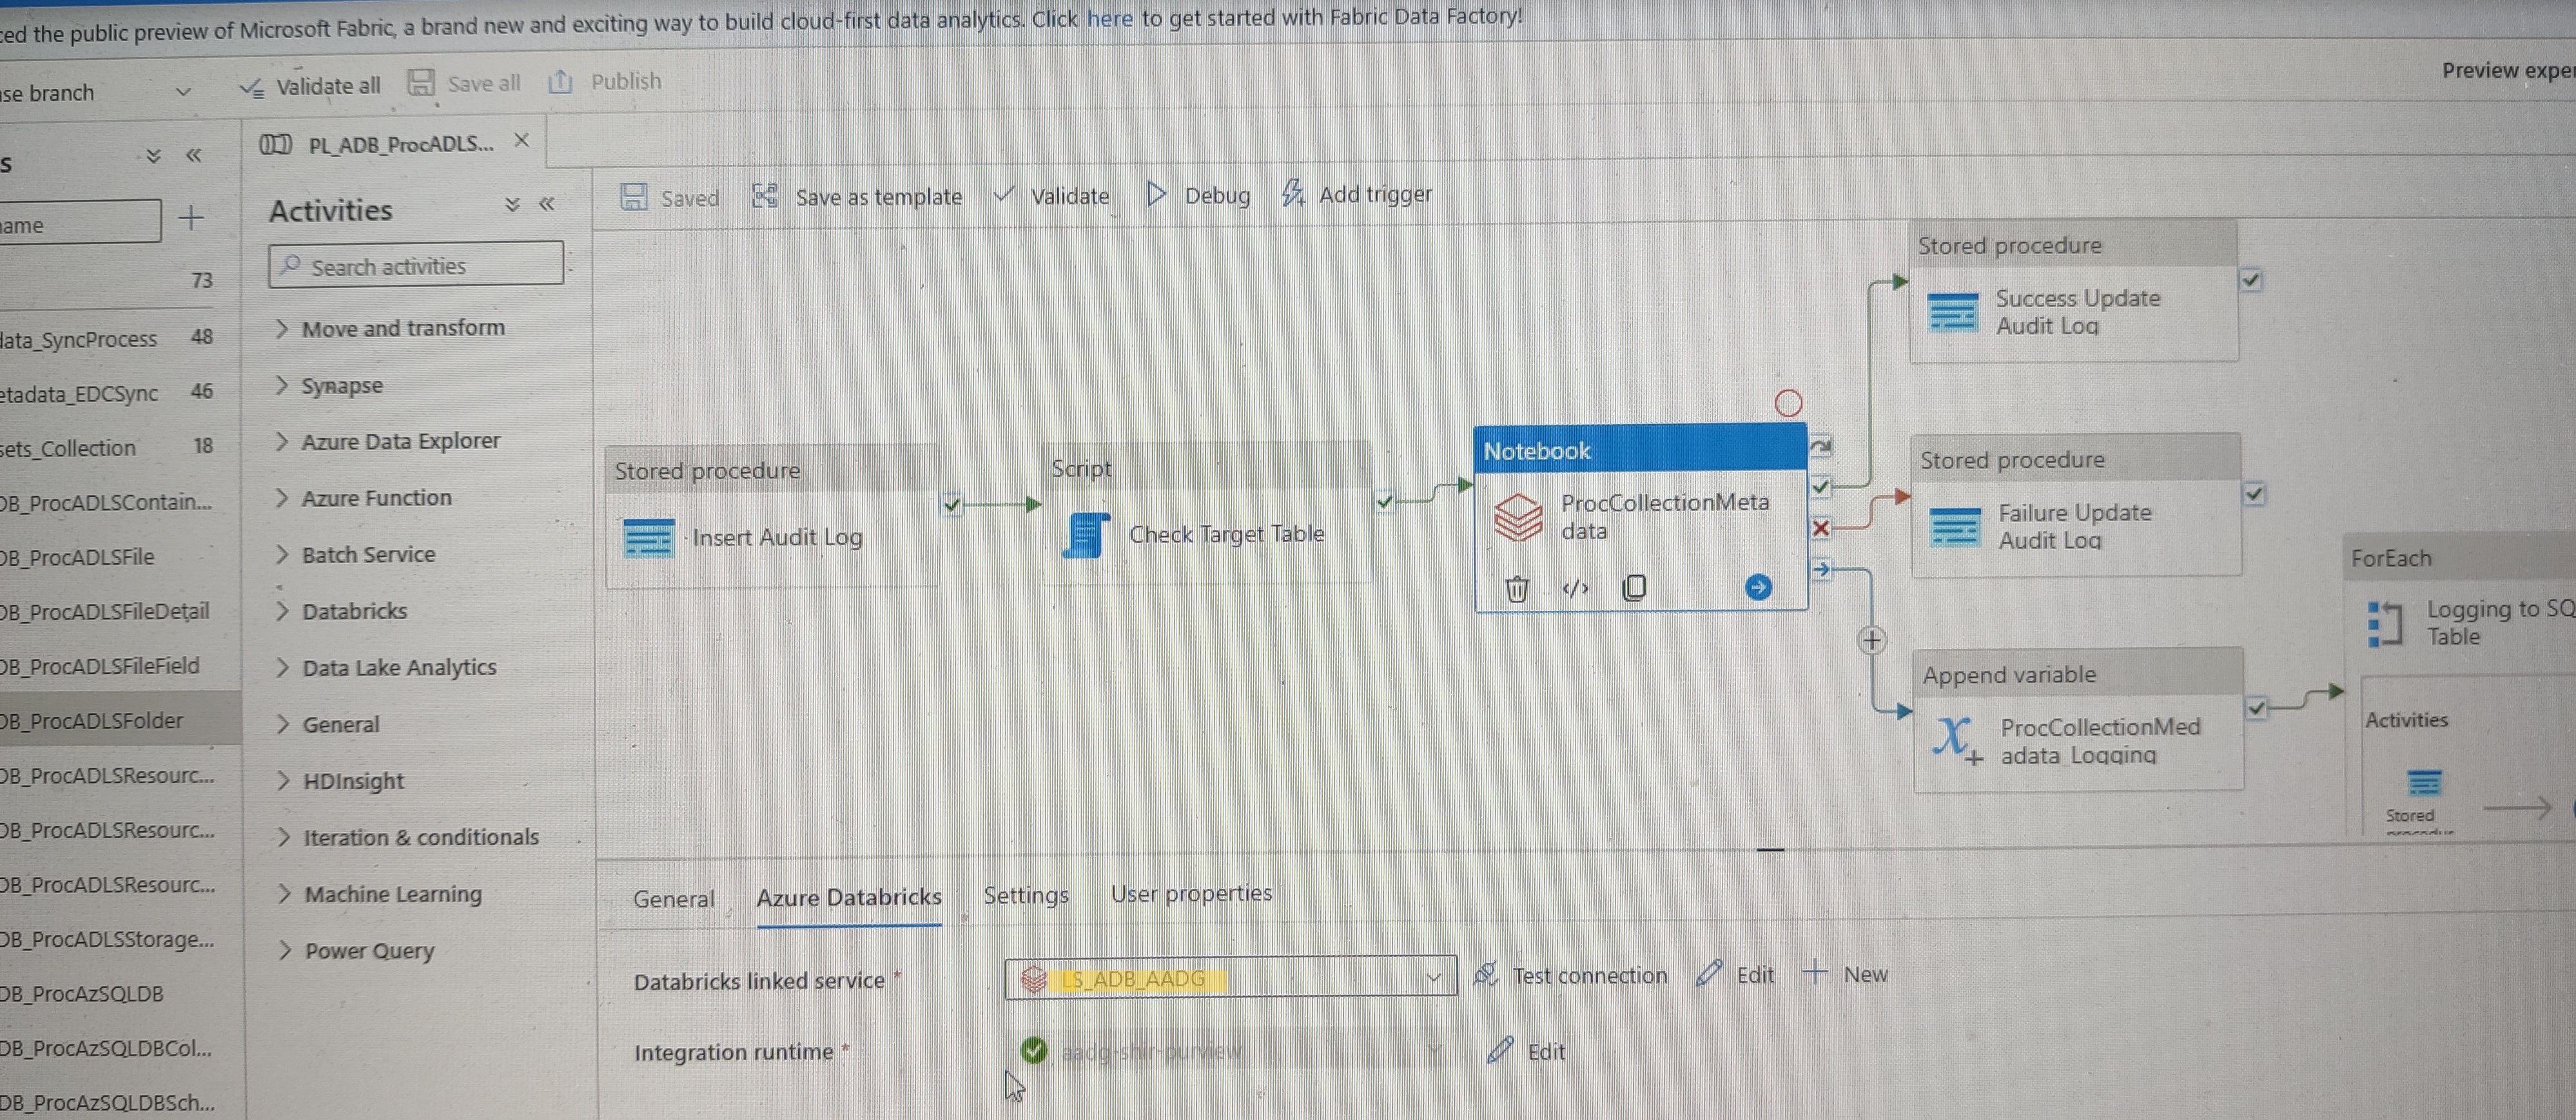Viewport: 2576px width, 1120px height.
Task: Click the Search activities field
Action: click(416, 265)
